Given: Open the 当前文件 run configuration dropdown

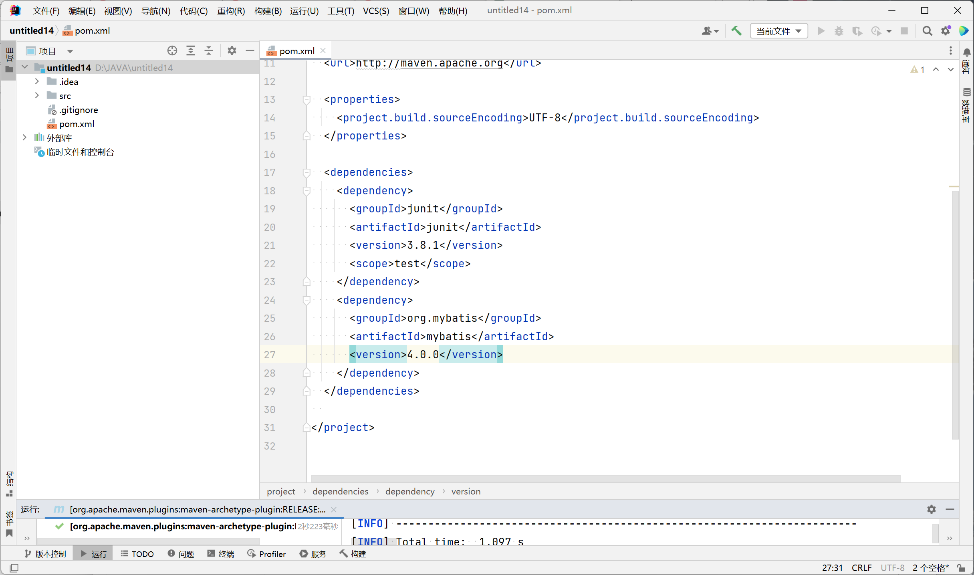Looking at the screenshot, I should point(778,31).
